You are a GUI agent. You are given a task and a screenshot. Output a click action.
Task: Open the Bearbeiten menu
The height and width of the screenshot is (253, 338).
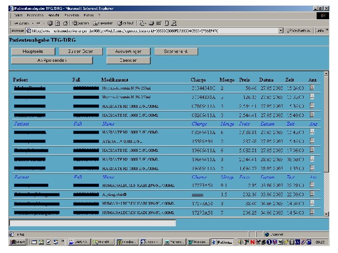[x=35, y=15]
